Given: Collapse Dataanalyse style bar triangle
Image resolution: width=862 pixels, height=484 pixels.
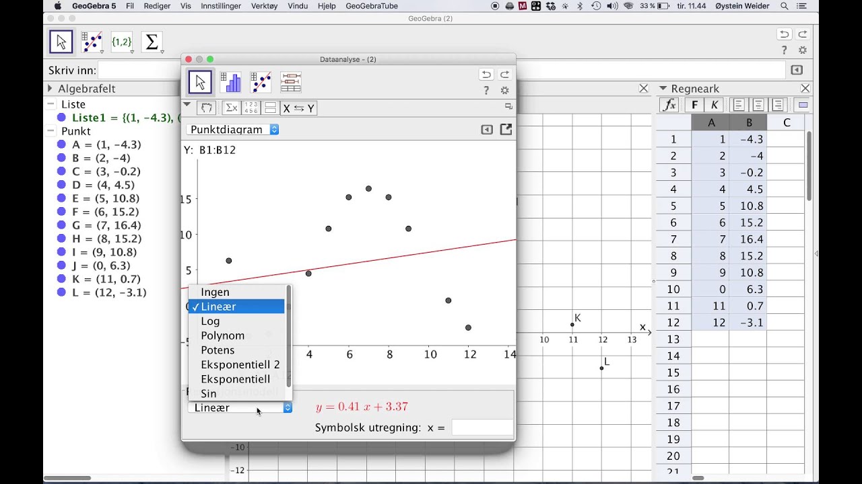Looking at the screenshot, I should coord(187,104).
